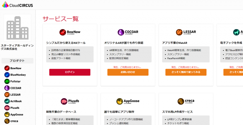Screen dimensions: 243x125
Task: Click the ActiBook teal icon in sidebar
Action: 7,101
